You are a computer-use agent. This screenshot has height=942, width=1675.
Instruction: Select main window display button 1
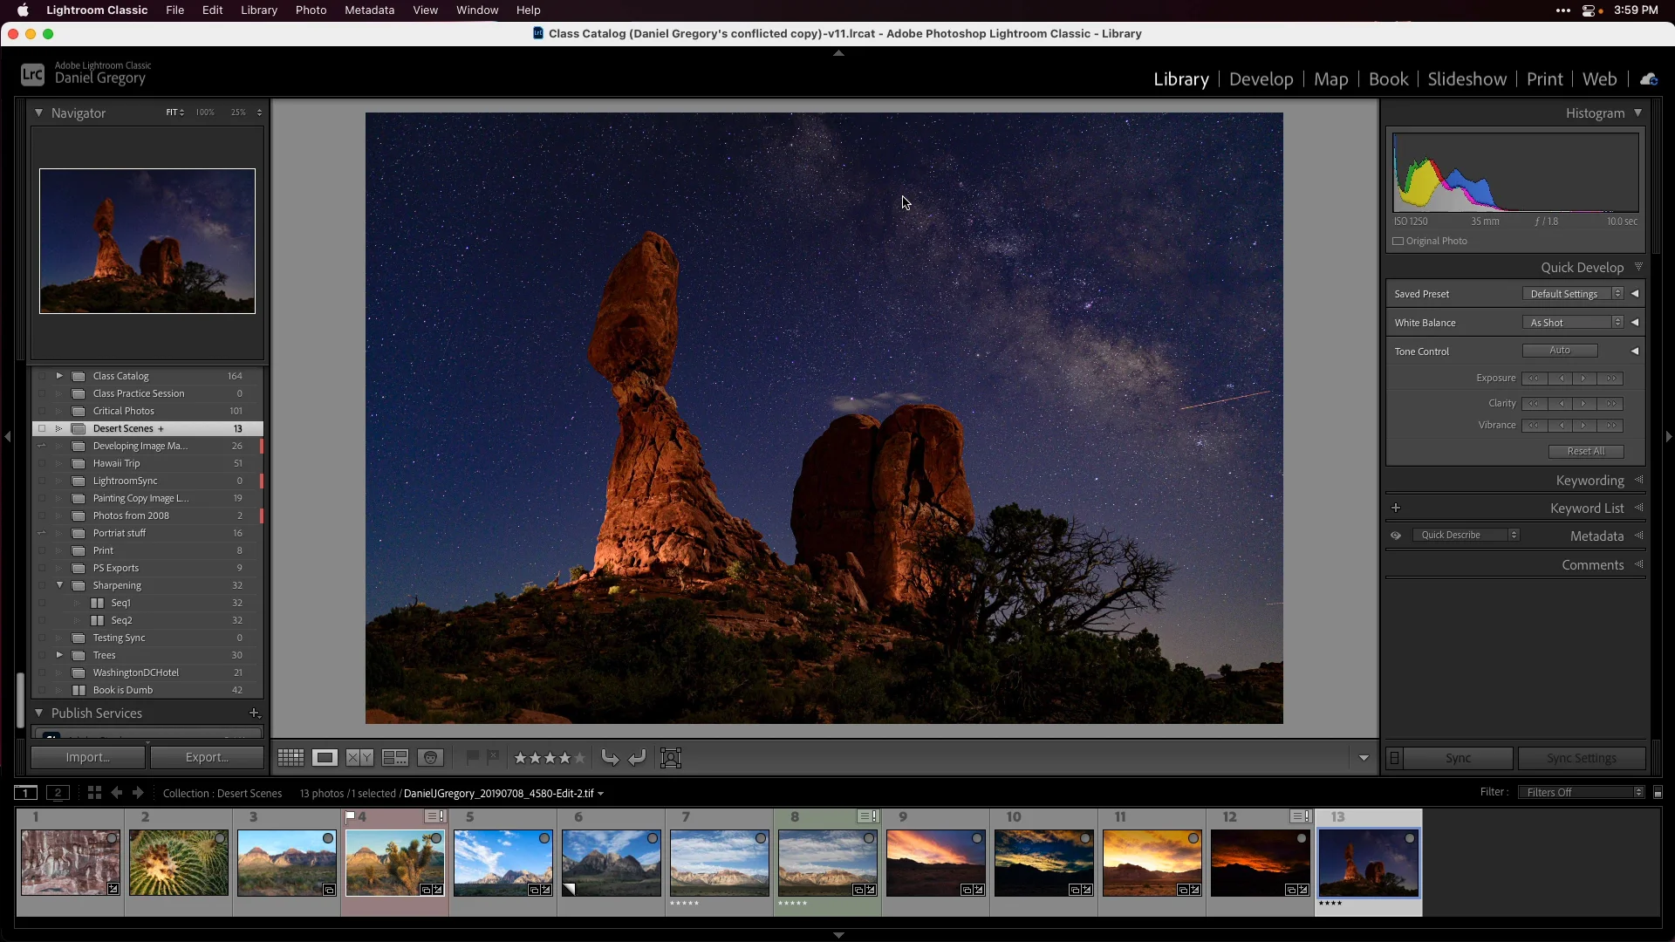click(26, 793)
